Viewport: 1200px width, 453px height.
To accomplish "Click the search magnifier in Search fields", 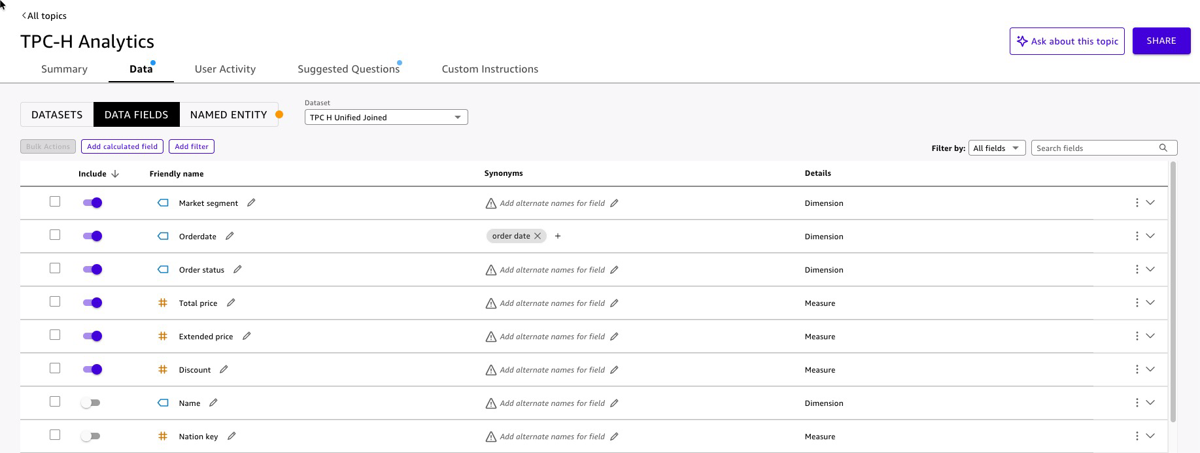I will [x=1163, y=148].
